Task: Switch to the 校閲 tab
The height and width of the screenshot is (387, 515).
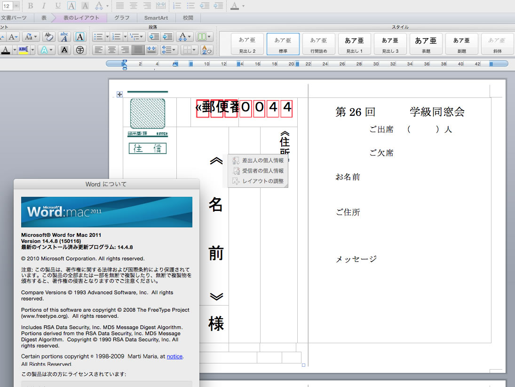Action: coord(188,18)
